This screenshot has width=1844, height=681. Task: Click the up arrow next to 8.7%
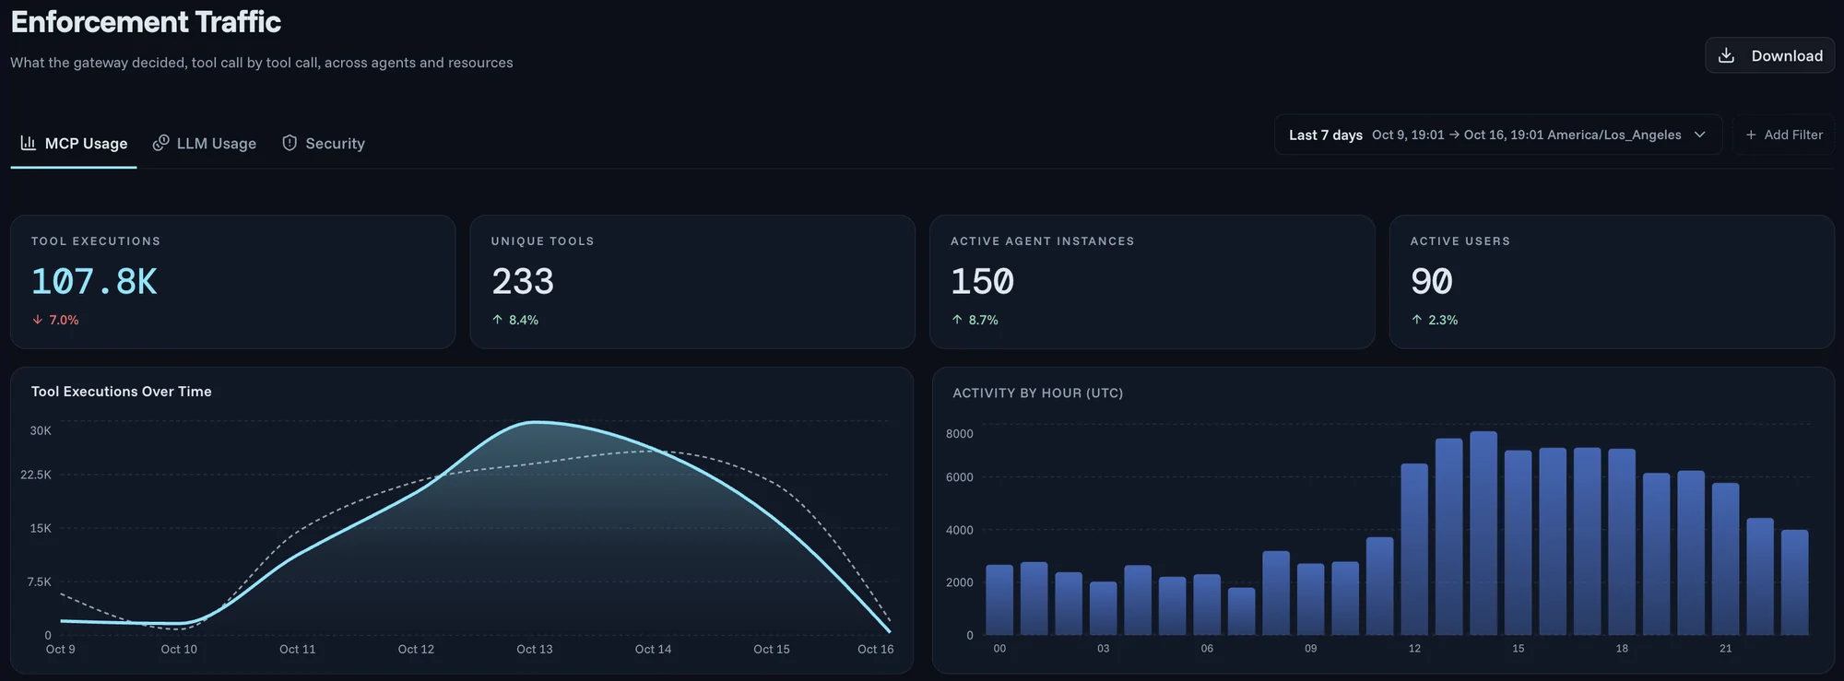pos(957,320)
